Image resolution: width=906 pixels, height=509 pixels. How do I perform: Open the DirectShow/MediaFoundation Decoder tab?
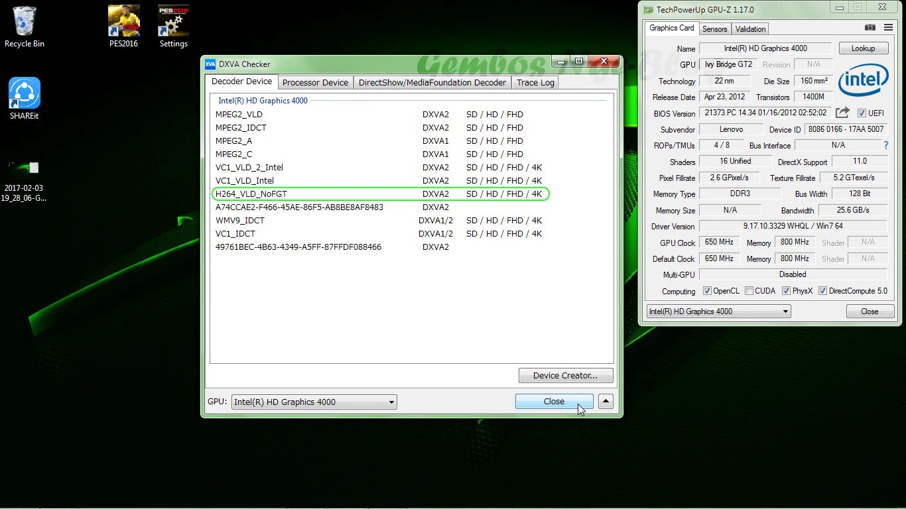tap(432, 83)
